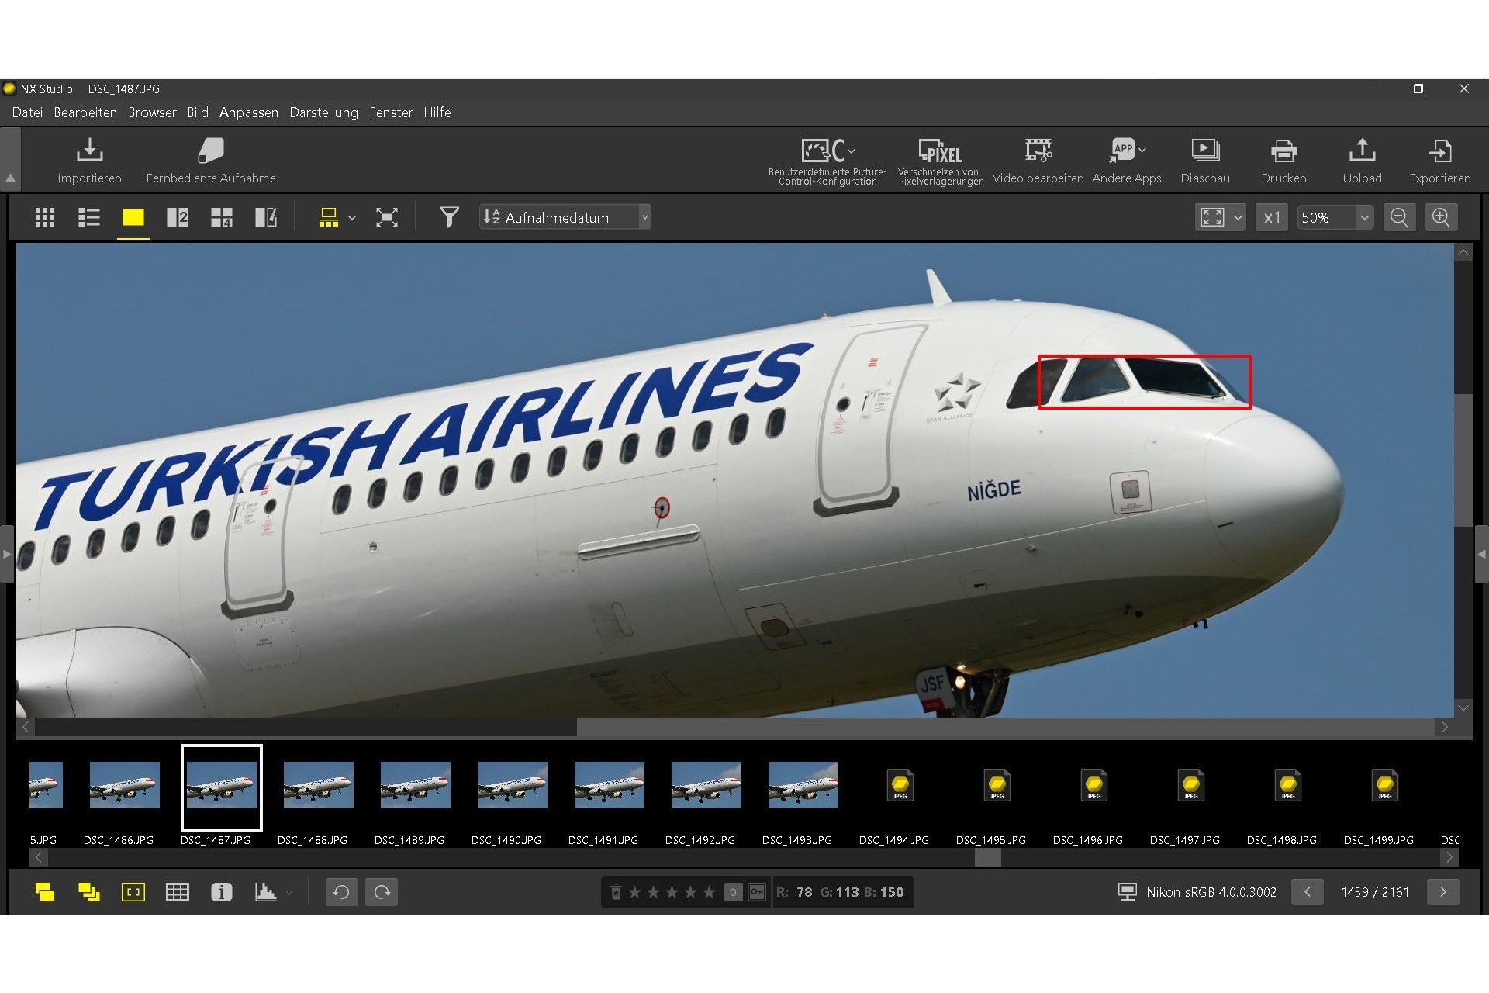
Task: Select the 2-image compare view
Action: [178, 217]
